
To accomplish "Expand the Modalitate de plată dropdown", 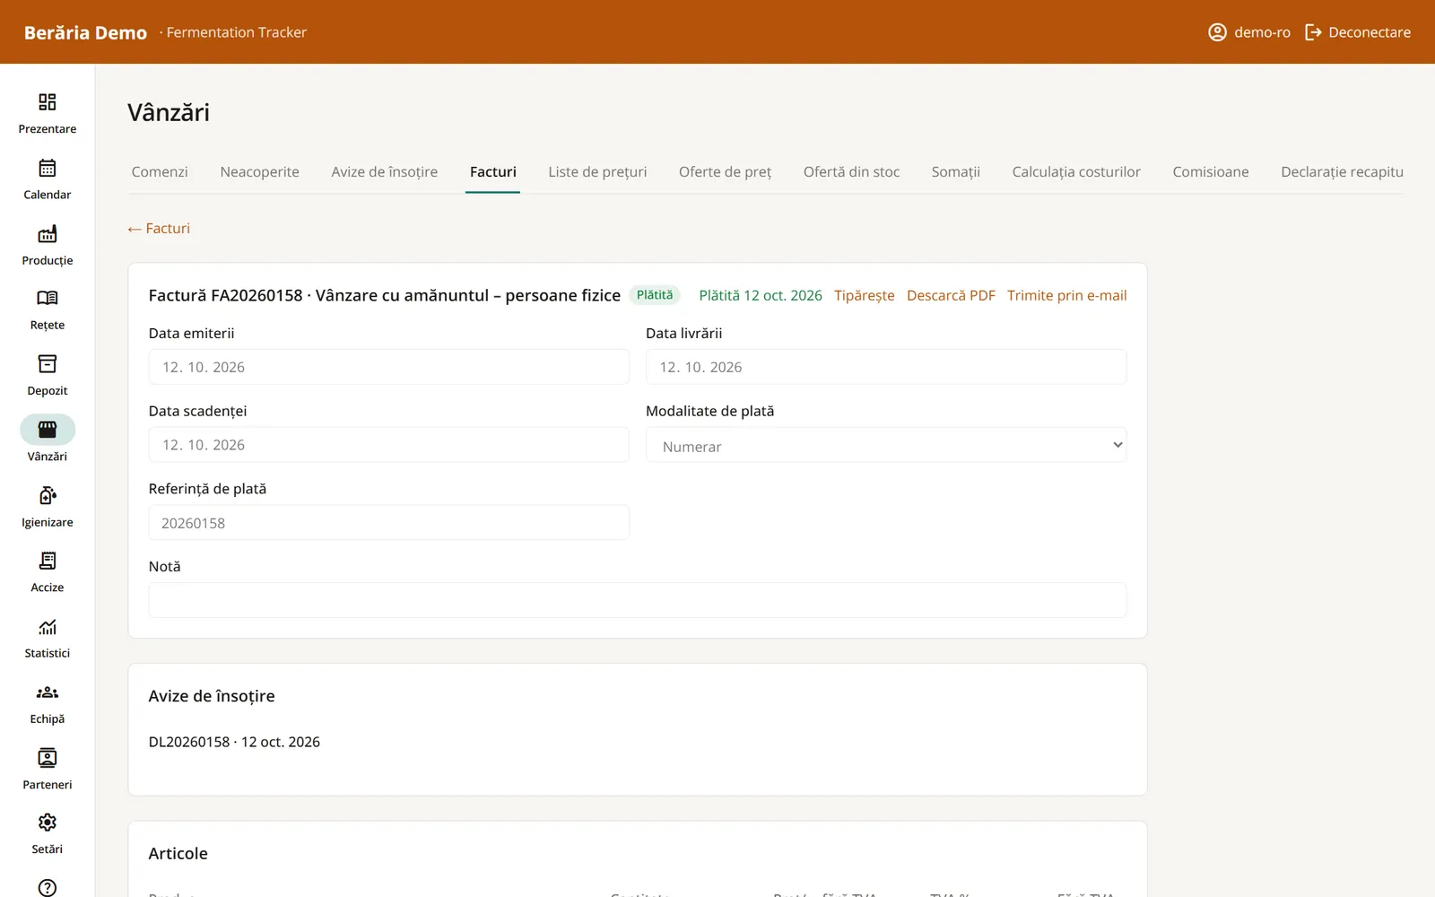I will pyautogui.click(x=886, y=445).
